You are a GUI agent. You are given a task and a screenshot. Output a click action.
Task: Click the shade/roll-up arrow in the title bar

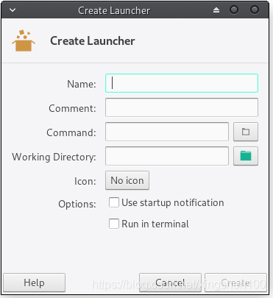tap(216, 10)
